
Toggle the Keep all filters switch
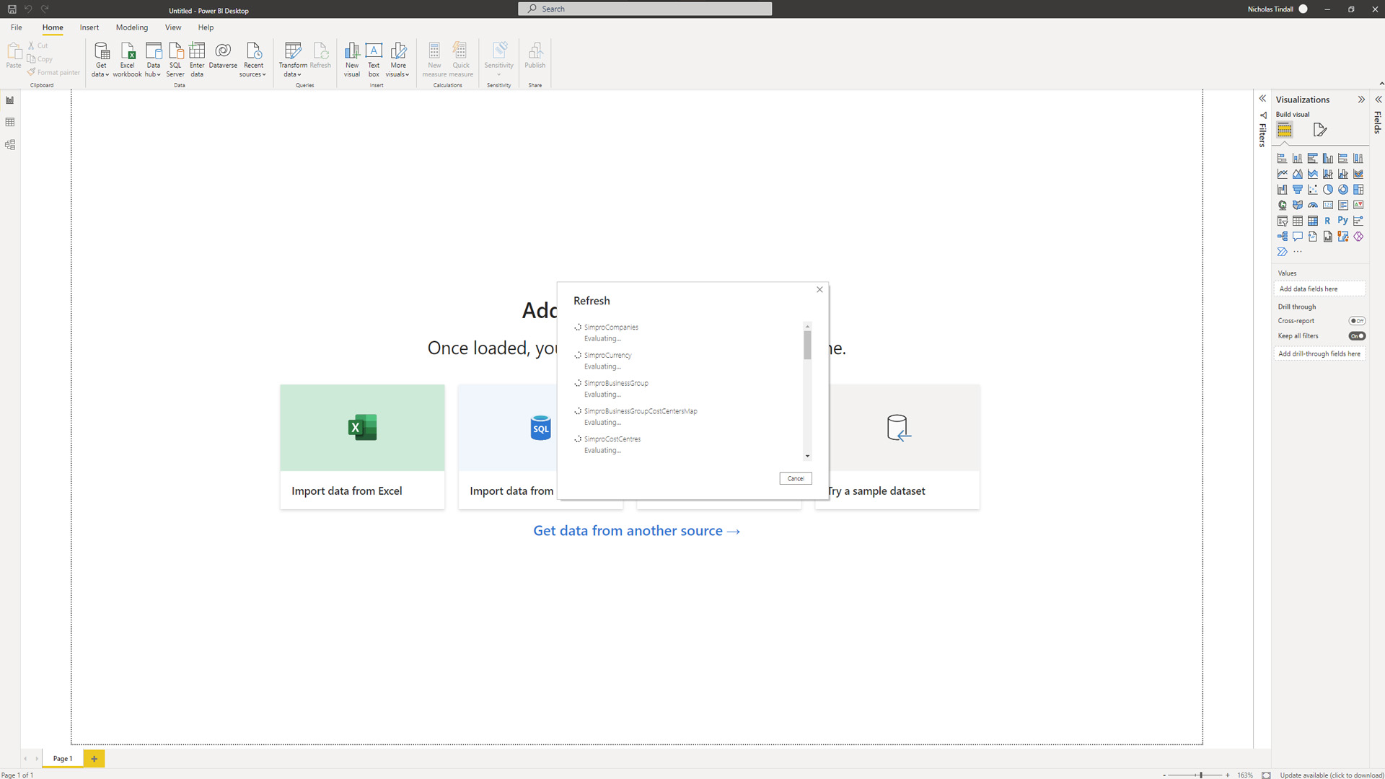pyautogui.click(x=1357, y=336)
